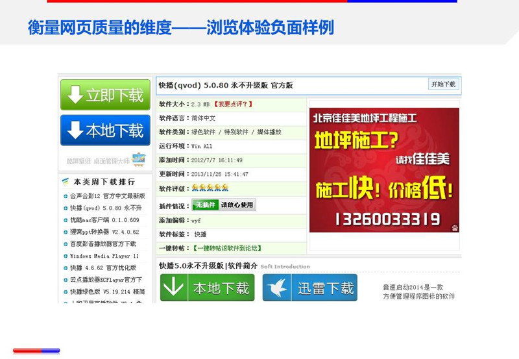Open 狸窝ppt转换器 V2.4.0.62 entry

point(104,232)
